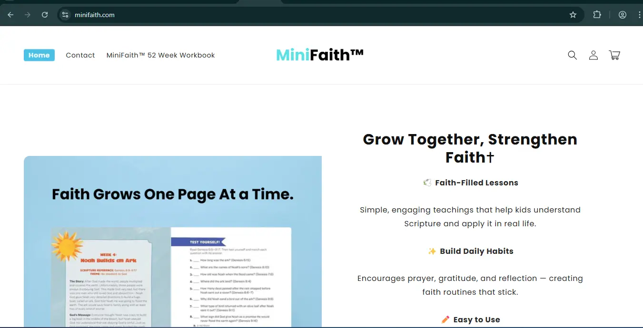Bookmark this page with the star icon

coord(573,15)
